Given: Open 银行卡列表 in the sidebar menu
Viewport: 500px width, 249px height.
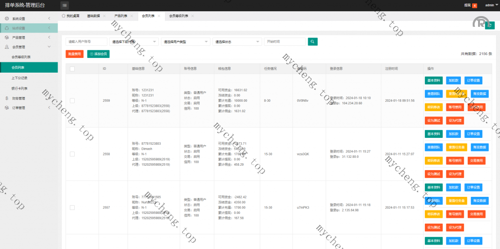Looking at the screenshot, I should coord(20,88).
